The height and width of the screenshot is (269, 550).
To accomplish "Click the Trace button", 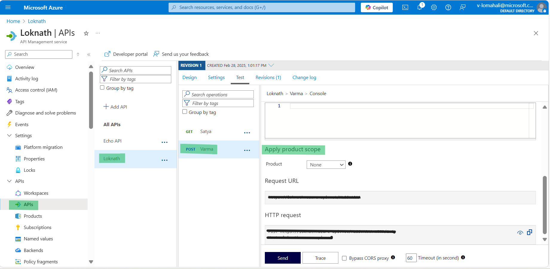I will [320, 258].
